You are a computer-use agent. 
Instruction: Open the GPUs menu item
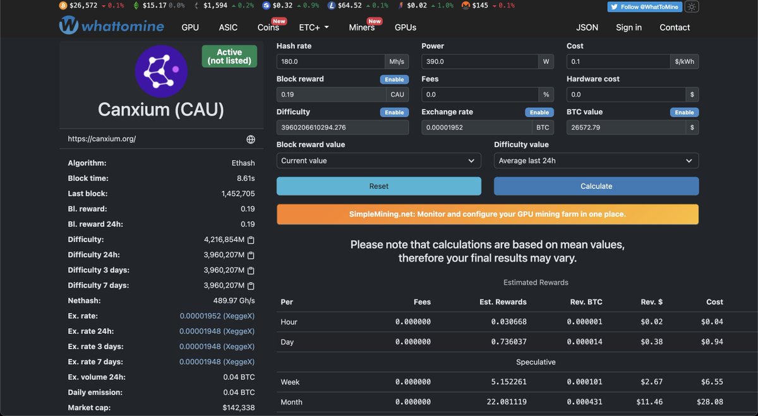click(x=406, y=27)
